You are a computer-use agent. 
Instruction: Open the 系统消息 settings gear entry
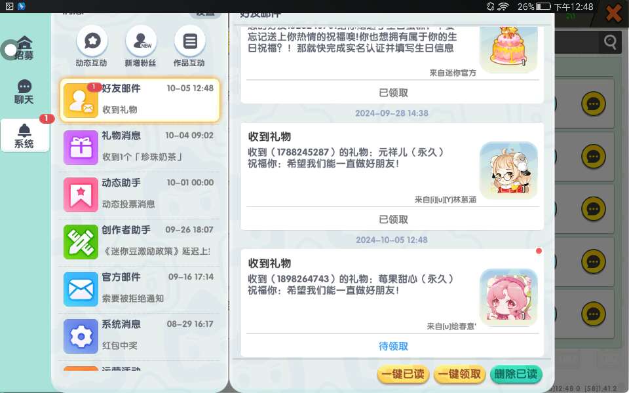coord(140,336)
